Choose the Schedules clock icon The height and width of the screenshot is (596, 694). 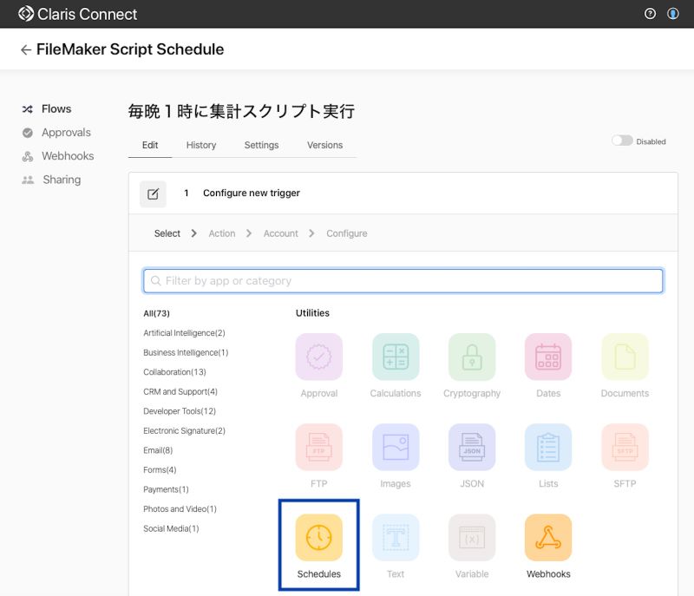(x=318, y=537)
